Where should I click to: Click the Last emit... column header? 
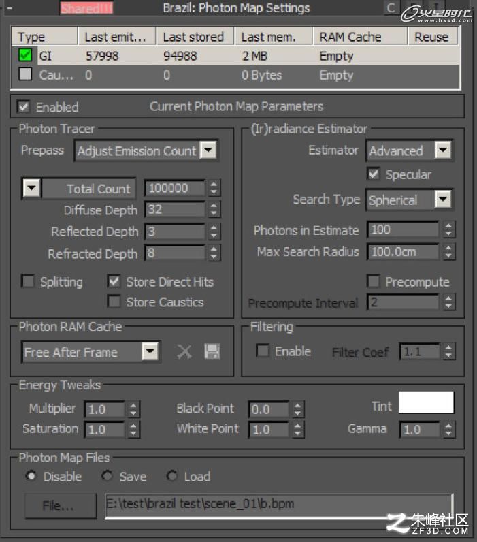117,36
